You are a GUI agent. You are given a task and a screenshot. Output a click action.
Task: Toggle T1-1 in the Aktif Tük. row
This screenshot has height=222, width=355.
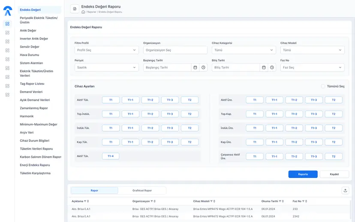pos(130,100)
